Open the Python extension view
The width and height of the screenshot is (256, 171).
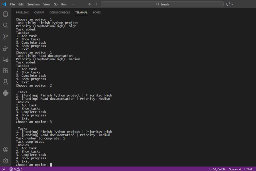pyautogui.click(x=5, y=93)
